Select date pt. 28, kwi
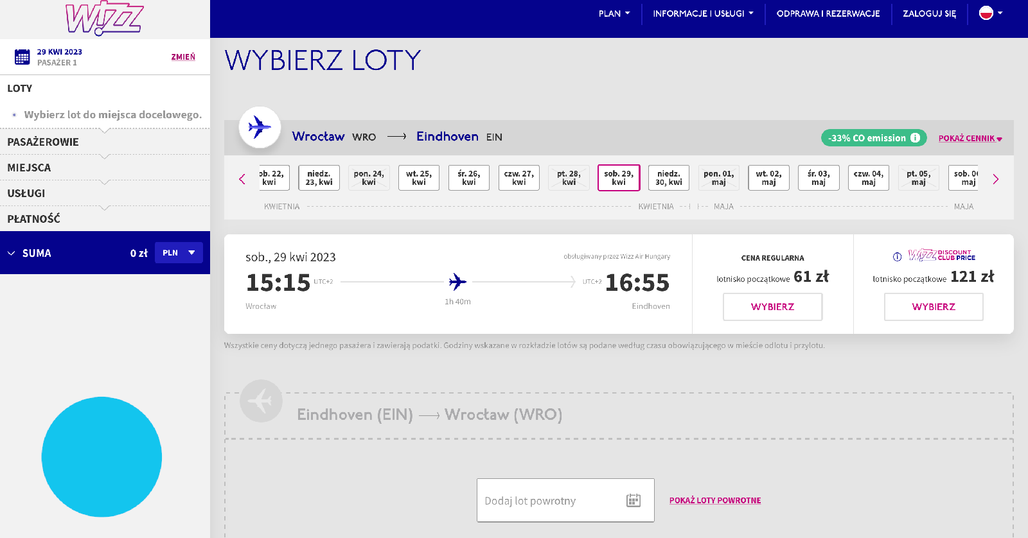 coord(569,178)
